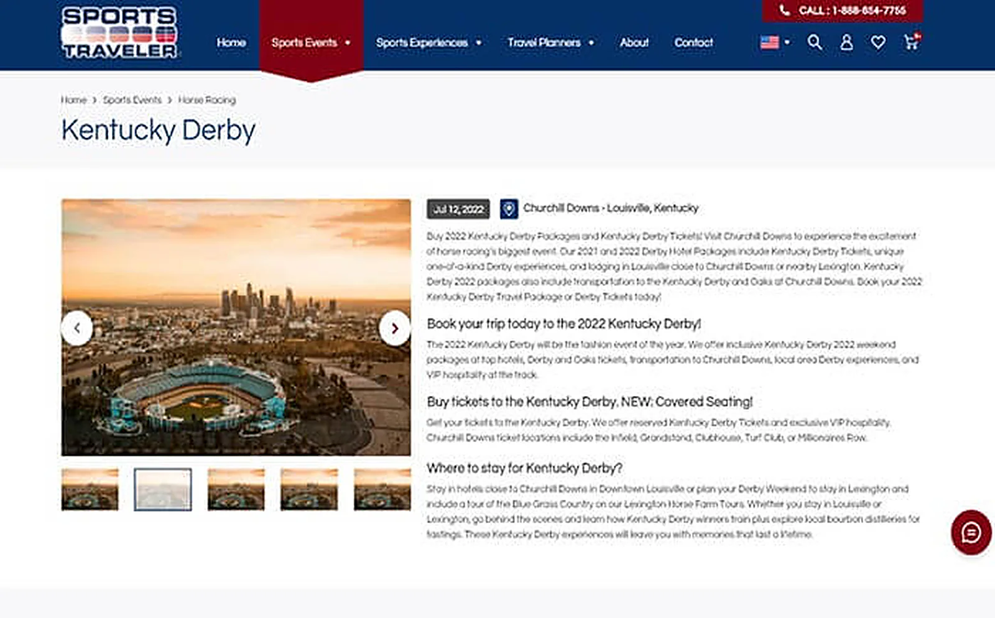The width and height of the screenshot is (995, 618).
Task: Expand the Travel Planners dropdown menu
Action: [x=551, y=42]
